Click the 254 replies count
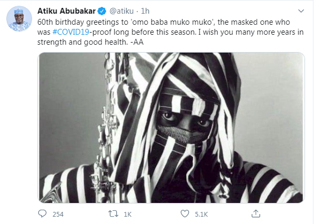The image size is (324, 224). pos(58,215)
